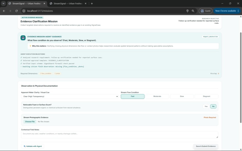The height and width of the screenshot is (151, 242).
Task: Open Apparent Water Clarity dropdown
Action: coord(70,96)
